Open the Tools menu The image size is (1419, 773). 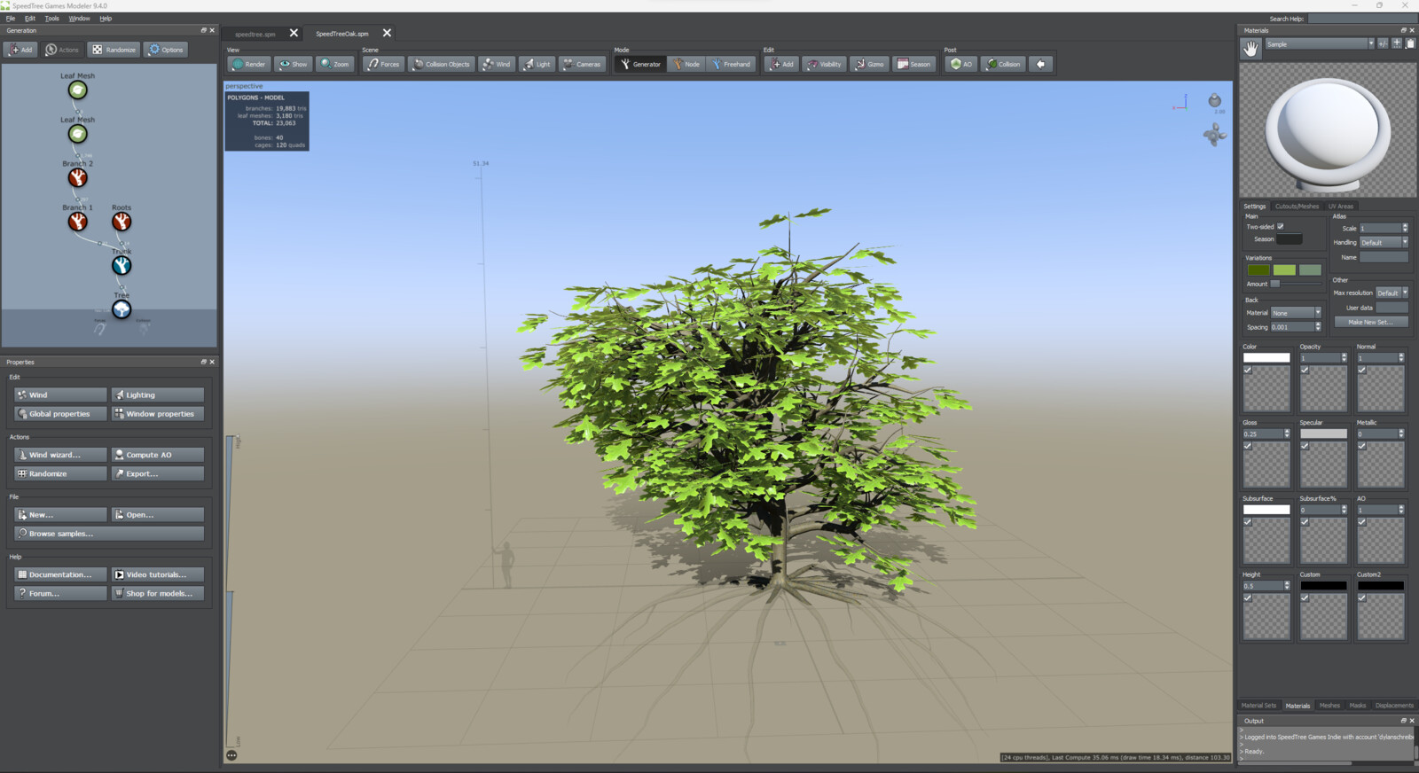52,18
